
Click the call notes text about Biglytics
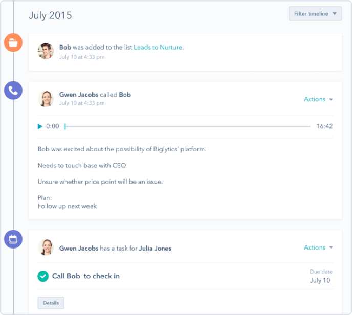pyautogui.click(x=122, y=149)
